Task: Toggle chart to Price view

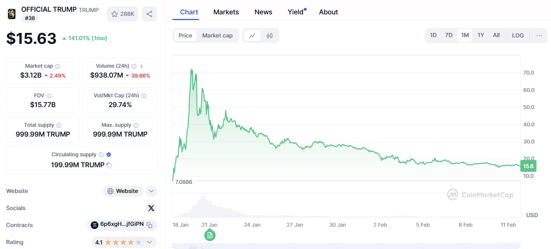Action: point(185,36)
